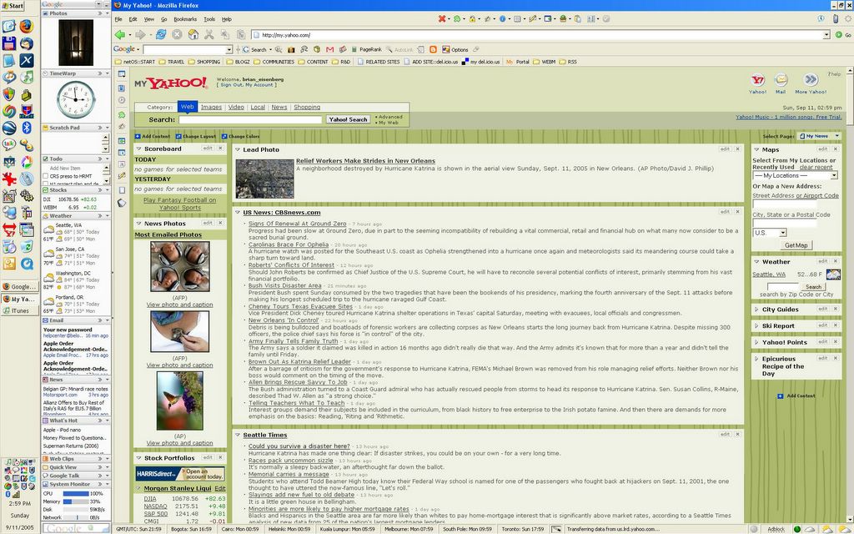Collapse the Scoreboard module
The width and height of the screenshot is (854, 534).
point(139,149)
